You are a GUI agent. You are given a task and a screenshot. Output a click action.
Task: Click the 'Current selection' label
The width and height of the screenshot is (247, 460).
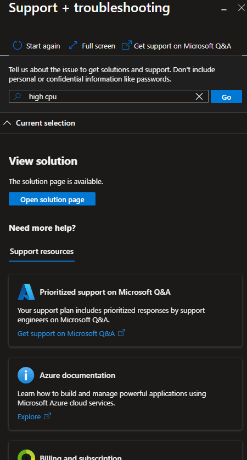pyautogui.click(x=46, y=123)
